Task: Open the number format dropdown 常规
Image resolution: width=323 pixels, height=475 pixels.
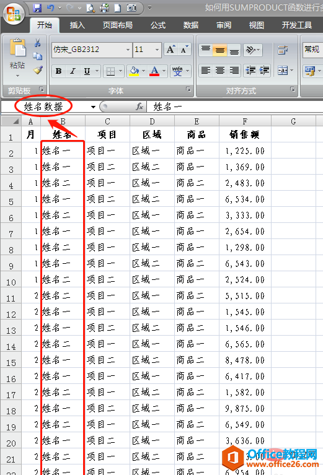Action: point(312,50)
